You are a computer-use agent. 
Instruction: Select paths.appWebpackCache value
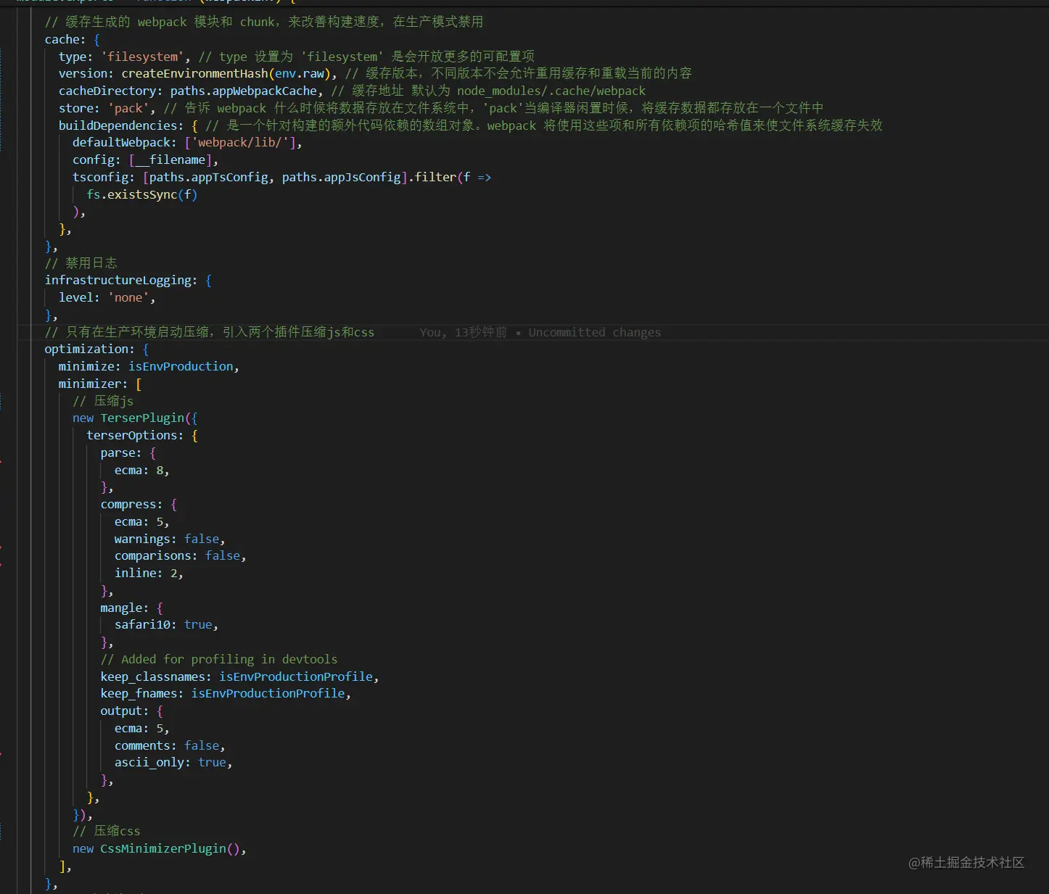click(244, 91)
